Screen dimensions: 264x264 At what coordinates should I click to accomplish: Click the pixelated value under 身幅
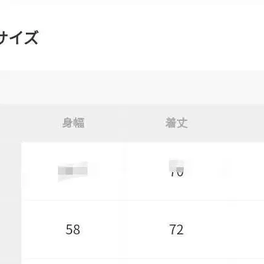pyautogui.click(x=73, y=171)
